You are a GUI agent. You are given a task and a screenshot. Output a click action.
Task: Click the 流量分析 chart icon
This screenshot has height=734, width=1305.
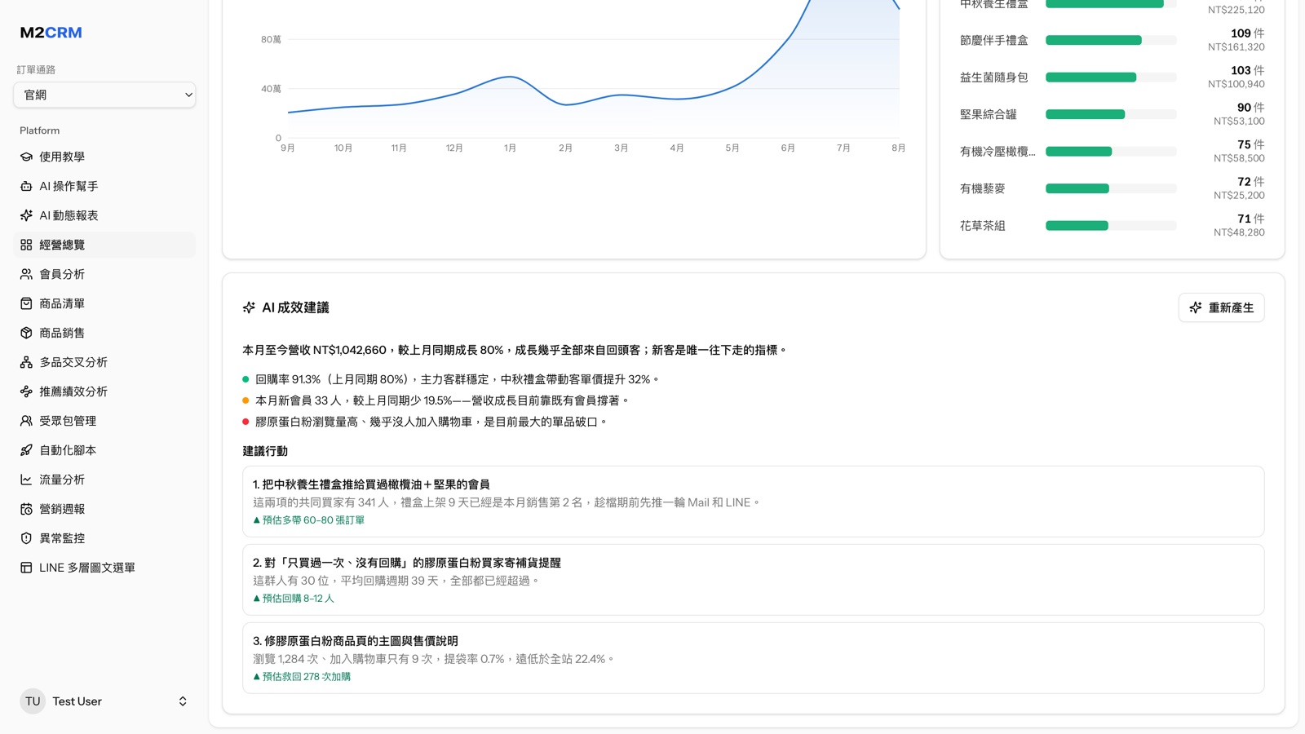coord(26,480)
